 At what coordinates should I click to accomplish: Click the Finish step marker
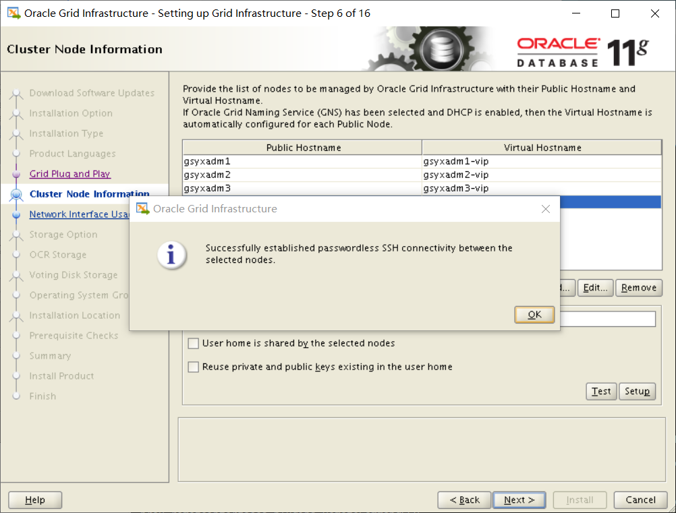pos(16,396)
